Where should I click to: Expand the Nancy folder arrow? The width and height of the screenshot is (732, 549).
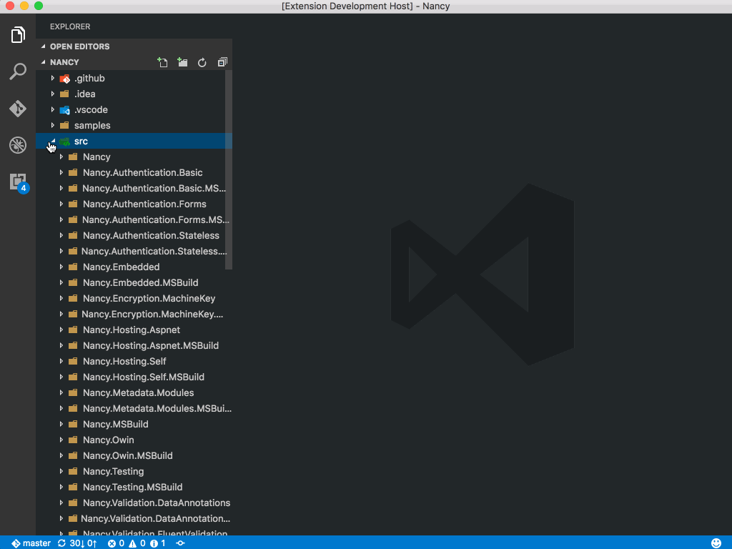[x=61, y=157]
